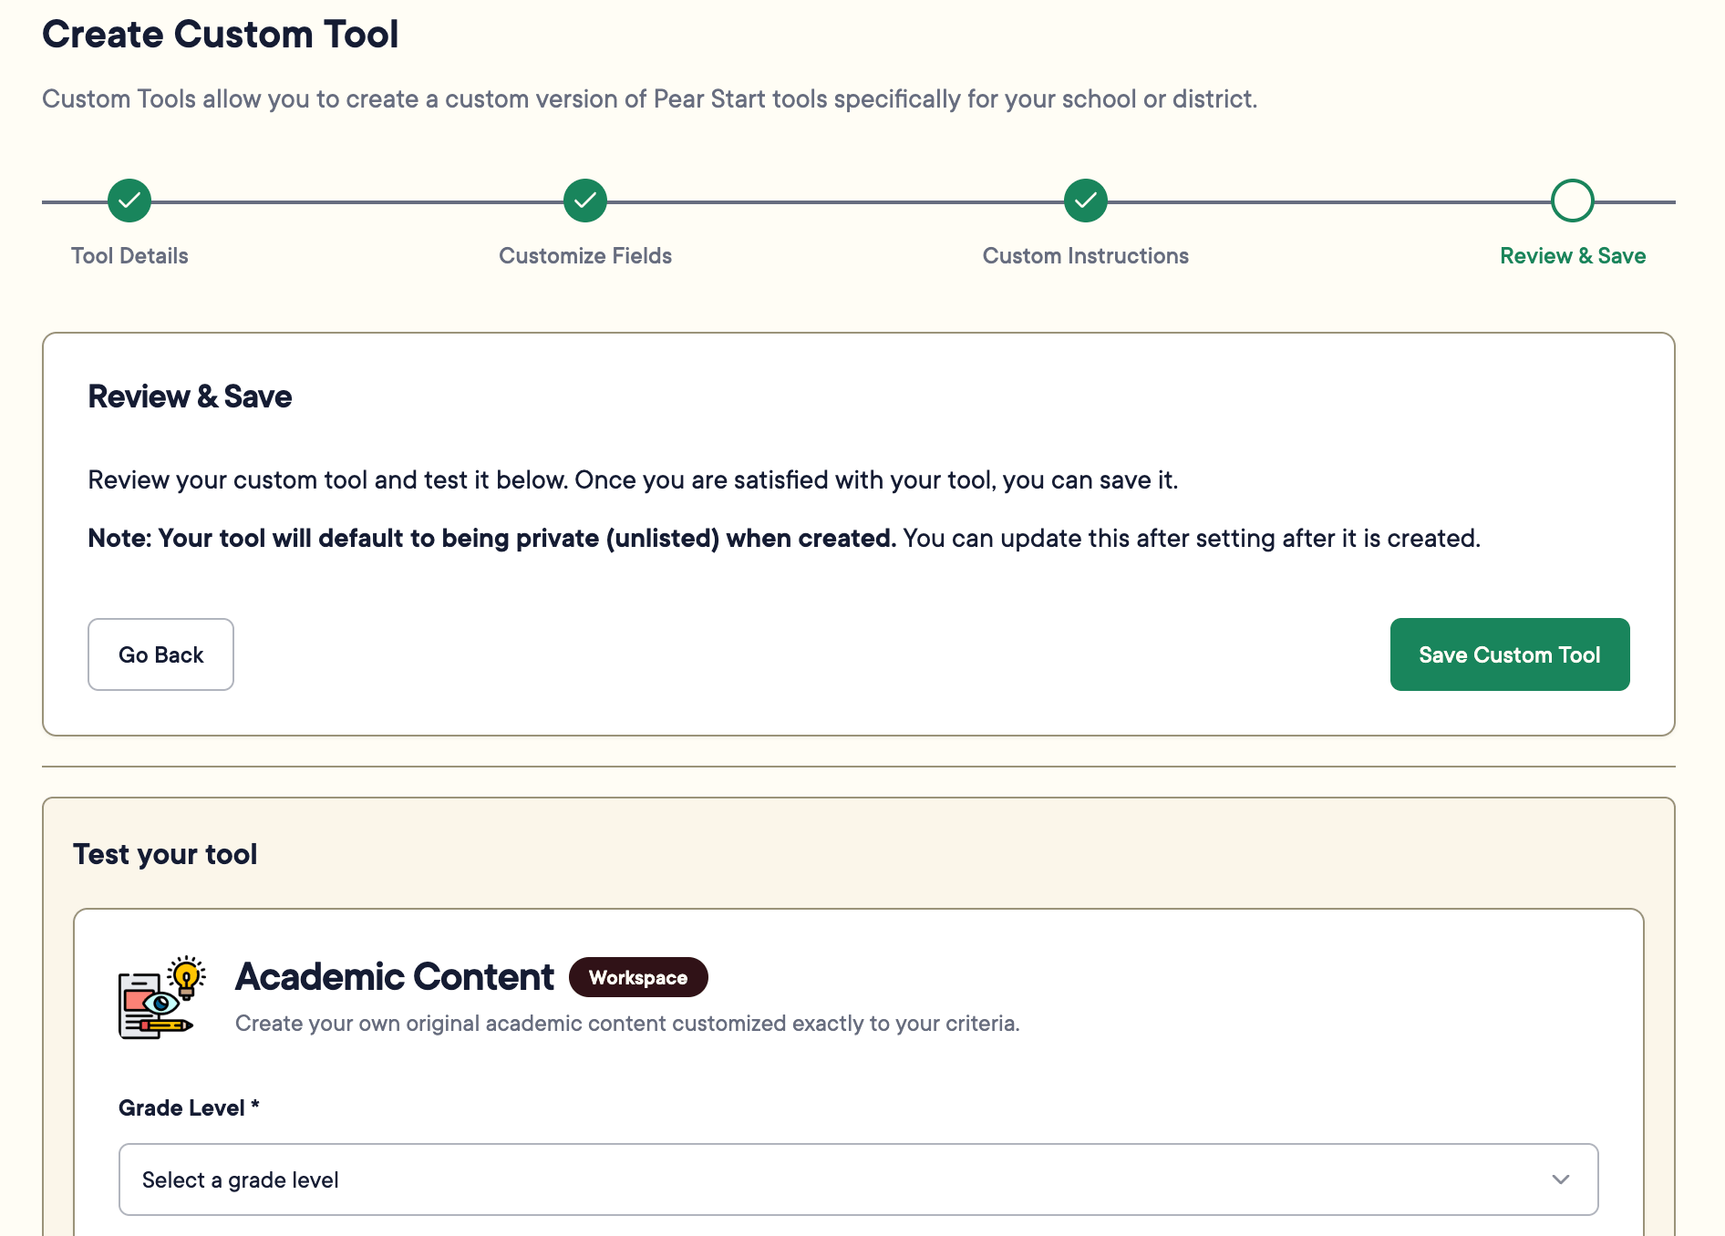
Task: Click the Review your custom tool instruction sentence
Action: 633,480
